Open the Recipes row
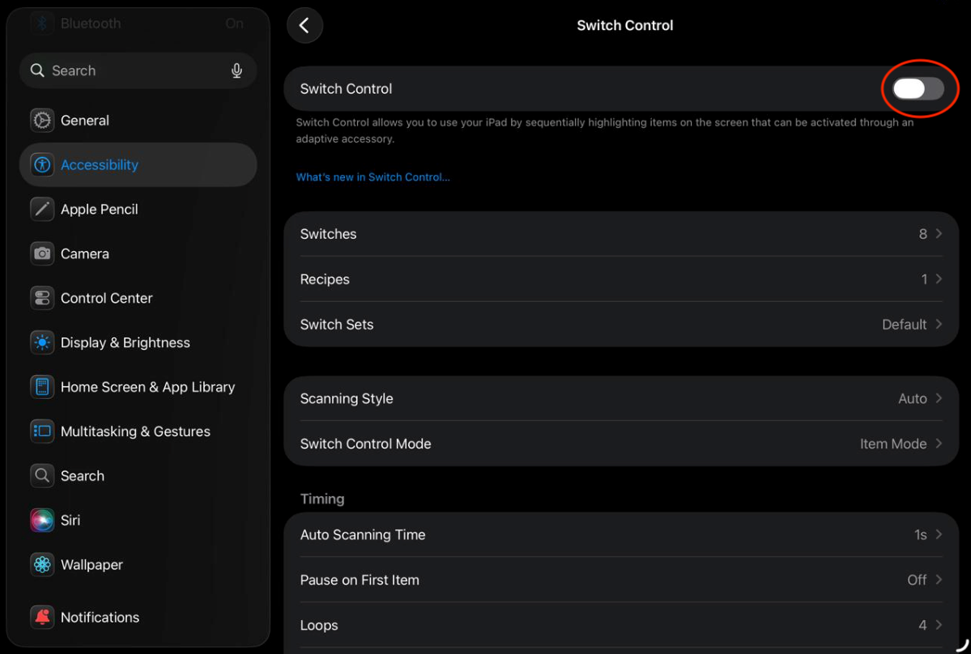 tap(620, 279)
